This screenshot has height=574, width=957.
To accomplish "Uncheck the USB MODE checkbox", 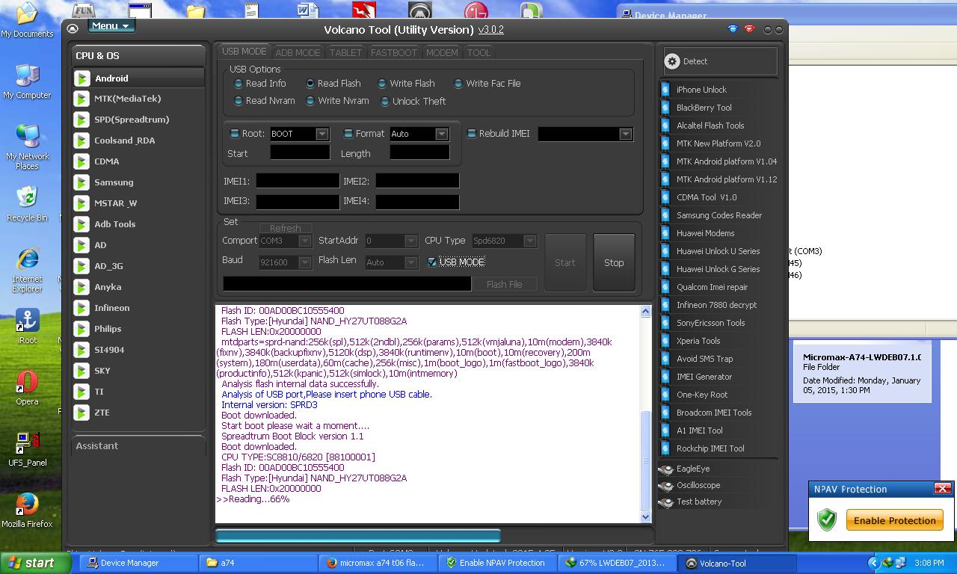I will tap(431, 262).
